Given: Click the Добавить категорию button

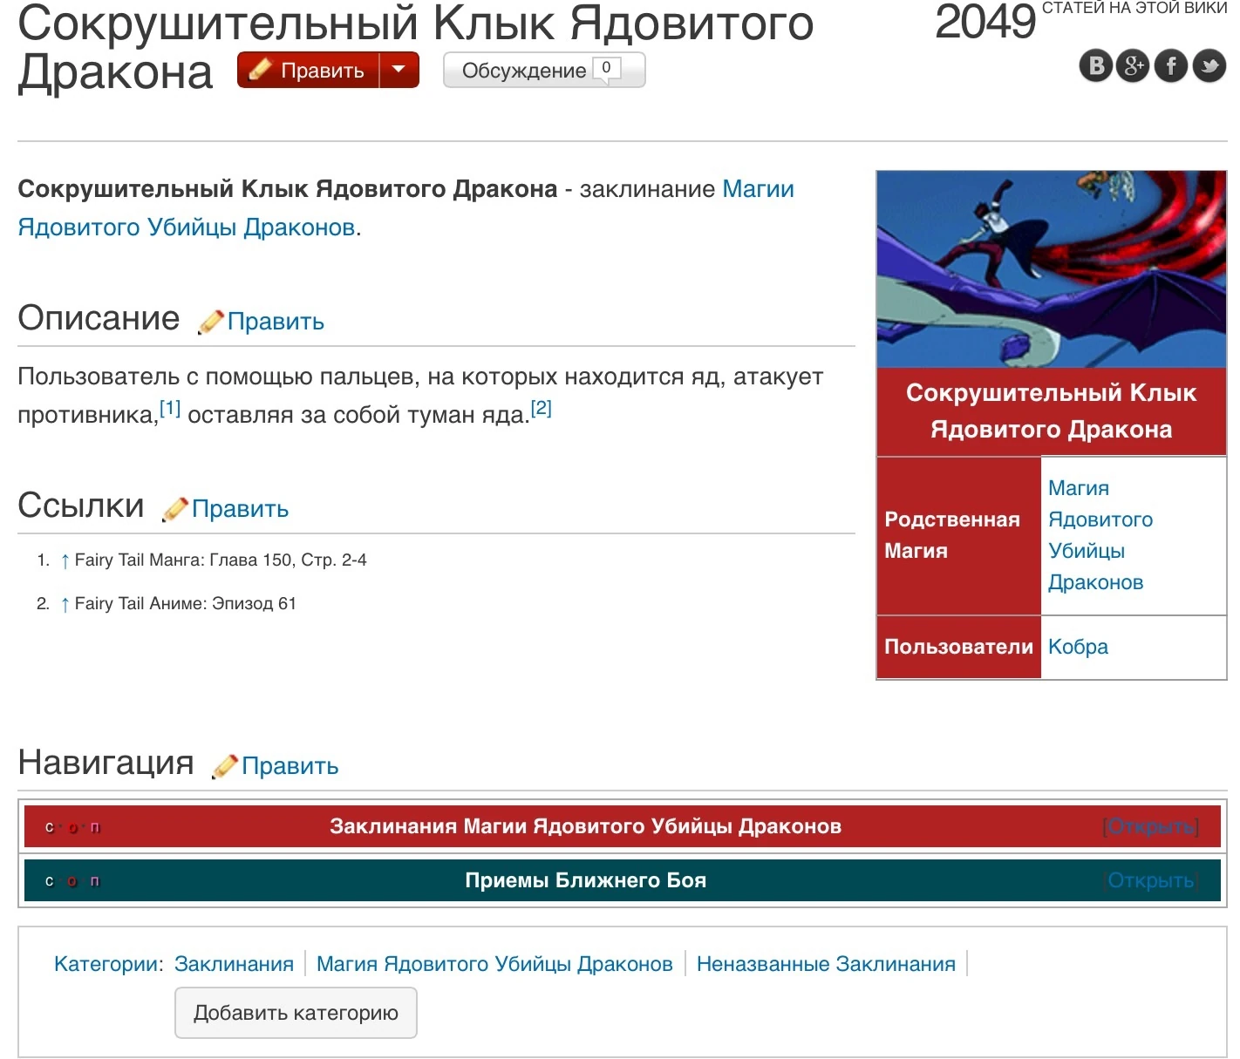Looking at the screenshot, I should coord(296,1013).
